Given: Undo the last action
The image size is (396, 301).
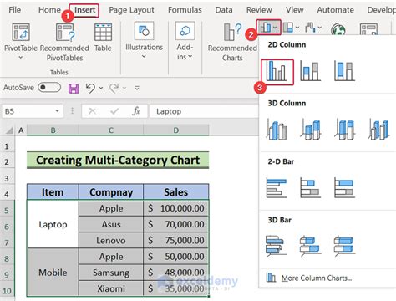Looking at the screenshot, I should 90,88.
